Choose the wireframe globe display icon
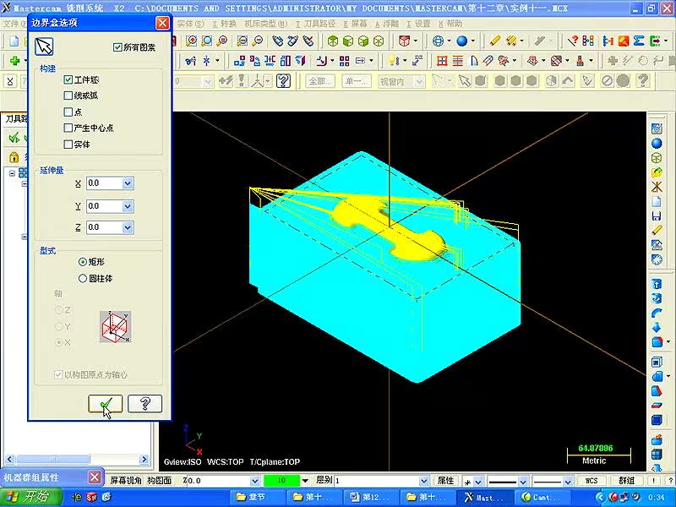 (x=438, y=41)
